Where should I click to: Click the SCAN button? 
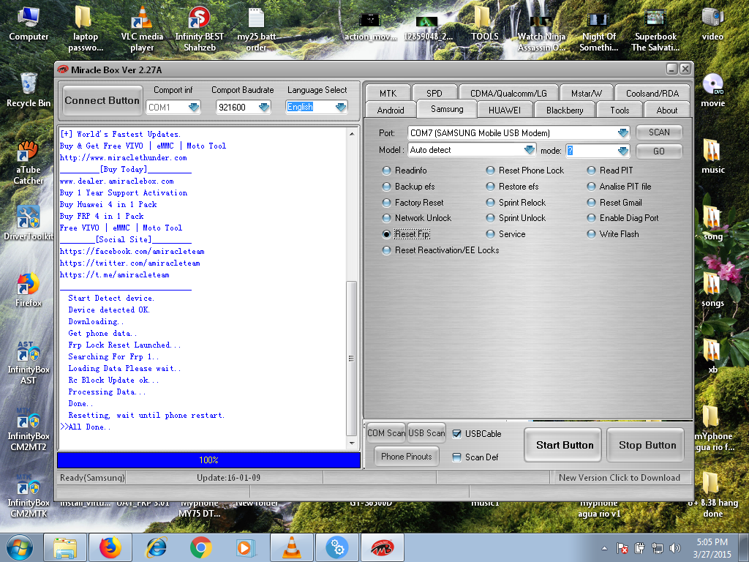[659, 132]
